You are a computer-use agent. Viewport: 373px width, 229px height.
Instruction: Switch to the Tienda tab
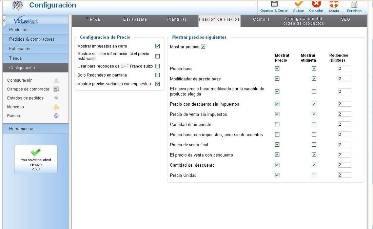(x=93, y=19)
